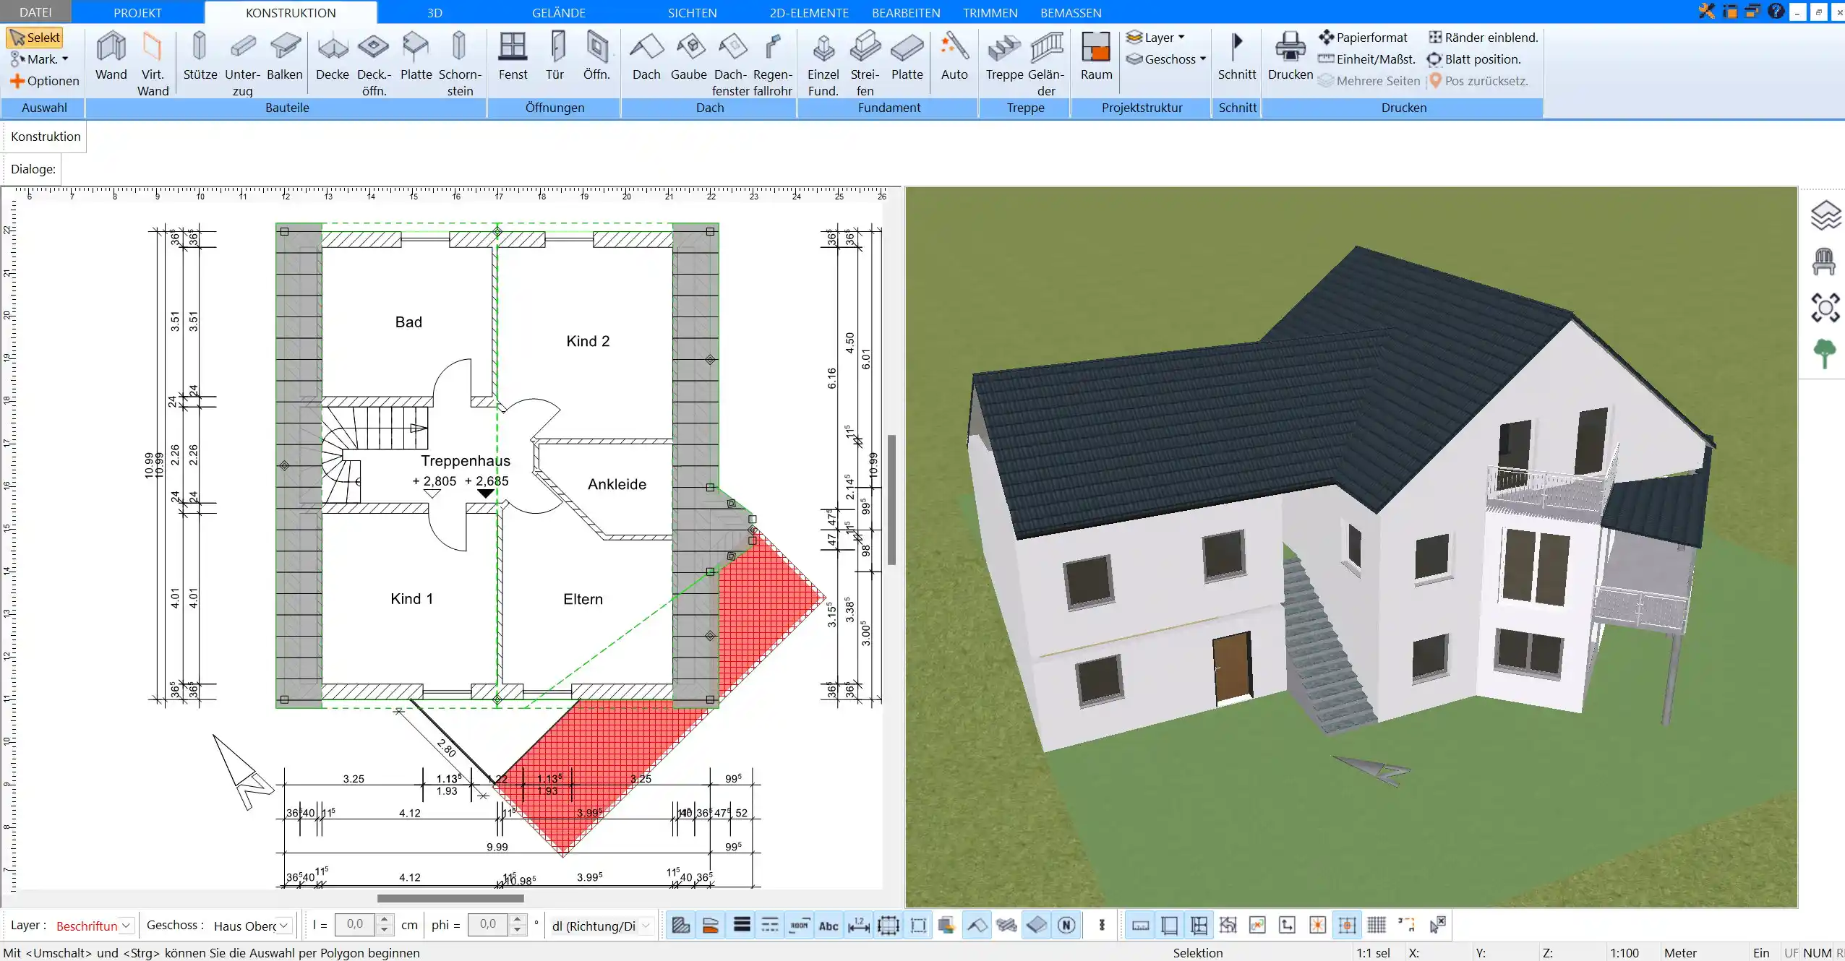Open the plants tree catalog in sidebar
The width and height of the screenshot is (1845, 961).
(x=1824, y=353)
